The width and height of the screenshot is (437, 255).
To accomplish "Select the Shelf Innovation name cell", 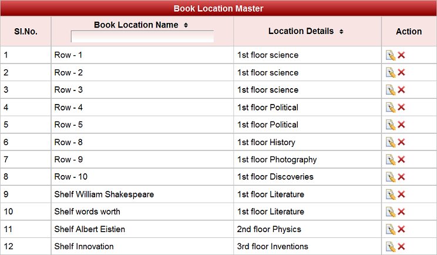I will (84, 246).
